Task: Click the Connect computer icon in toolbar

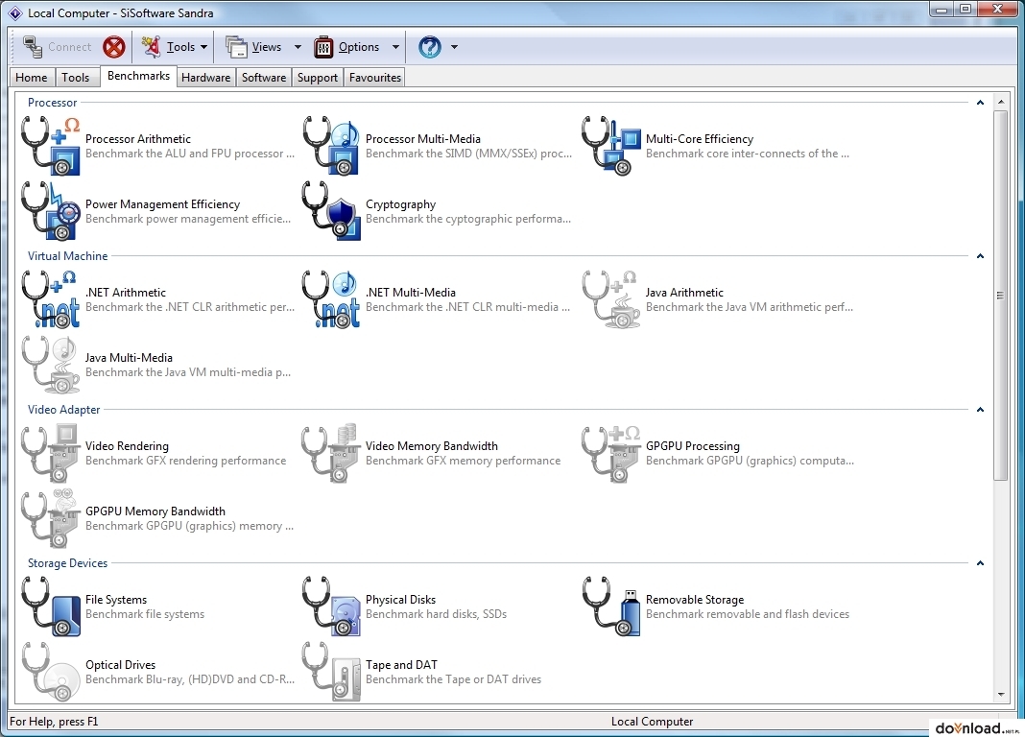Action: click(32, 47)
